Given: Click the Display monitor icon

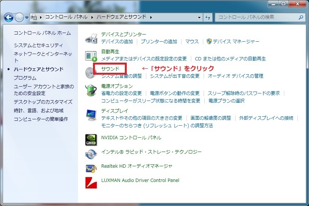Looking at the screenshot, I should click(x=91, y=115).
